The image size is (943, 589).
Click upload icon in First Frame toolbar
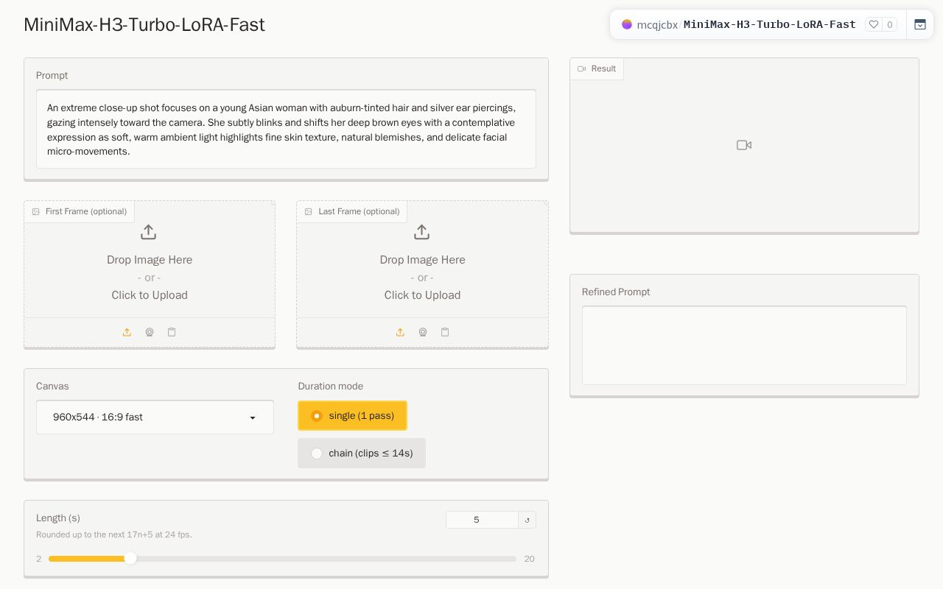(127, 332)
